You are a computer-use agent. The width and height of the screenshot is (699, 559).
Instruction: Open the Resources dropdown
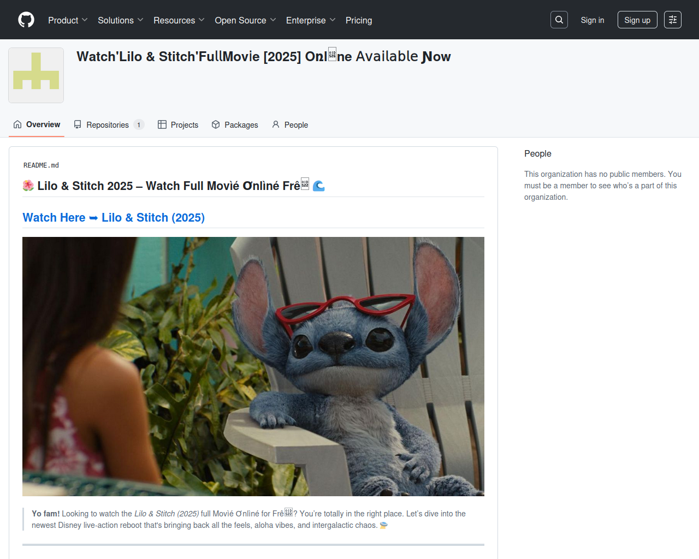click(x=179, y=20)
